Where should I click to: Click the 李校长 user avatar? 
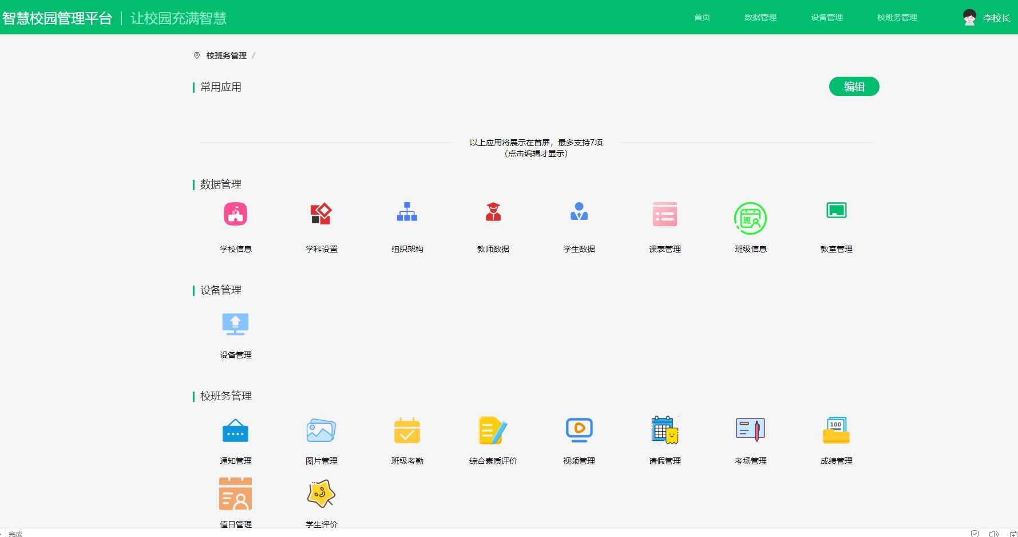969,18
